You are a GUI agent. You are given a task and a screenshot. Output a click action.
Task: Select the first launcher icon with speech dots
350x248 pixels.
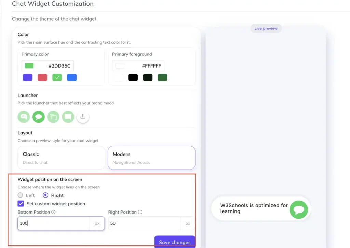point(24,117)
